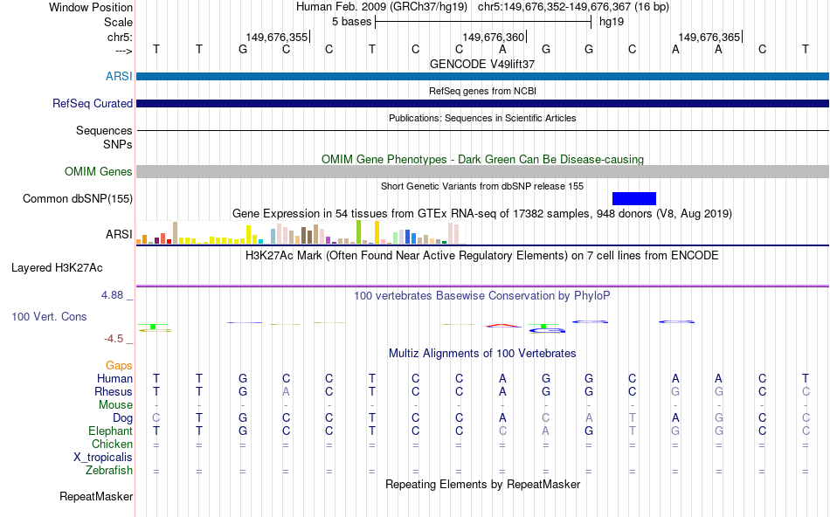This screenshot has height=517, width=830.
Task: Select the blue Common dbSNP variant block
Action: [x=634, y=198]
